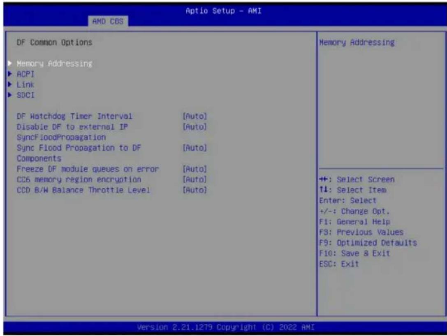Open the SDCI submenu
Viewport: 447px width, 336px height.
[25, 95]
